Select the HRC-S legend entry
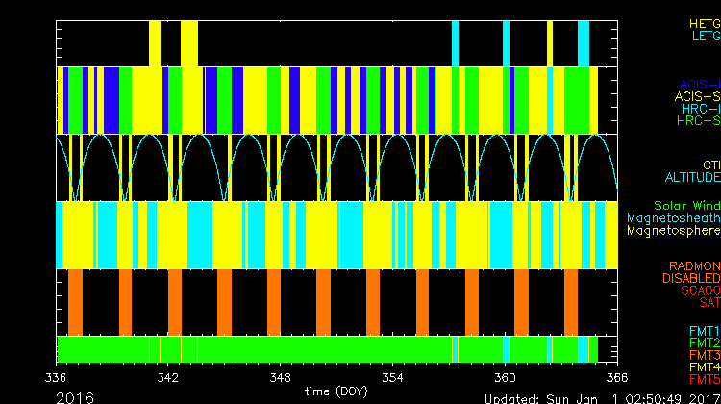This screenshot has width=721, height=404. (x=697, y=121)
